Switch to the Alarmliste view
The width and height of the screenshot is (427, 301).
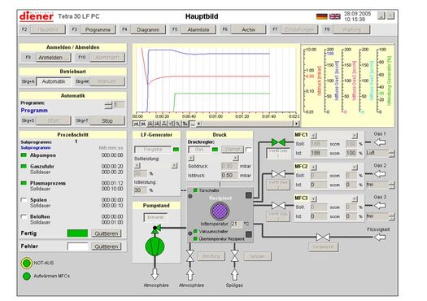point(198,29)
